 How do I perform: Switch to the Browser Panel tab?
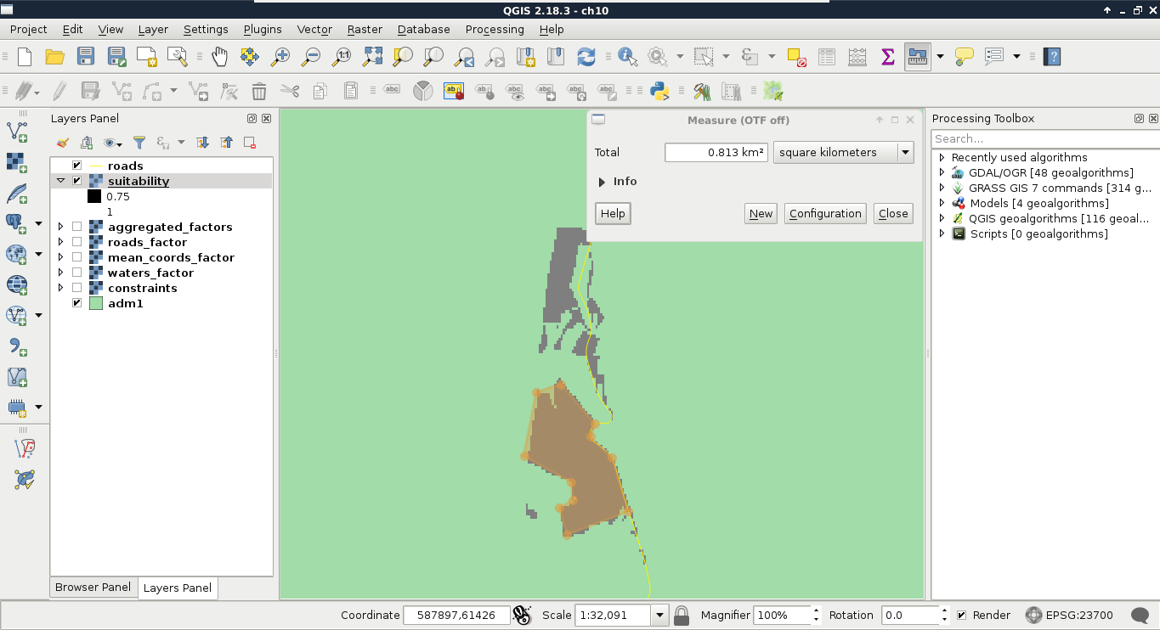click(93, 587)
